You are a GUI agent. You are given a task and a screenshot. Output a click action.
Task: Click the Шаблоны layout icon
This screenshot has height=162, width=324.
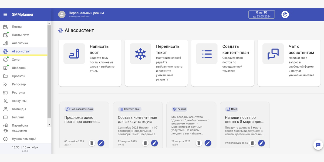5,68
